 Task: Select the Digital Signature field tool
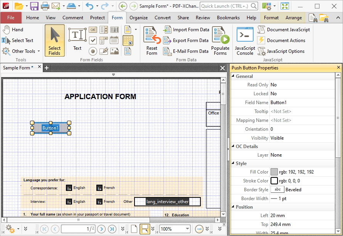pos(103,51)
